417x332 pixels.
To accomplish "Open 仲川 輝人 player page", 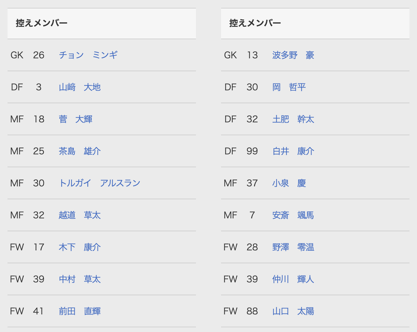I will 293,279.
